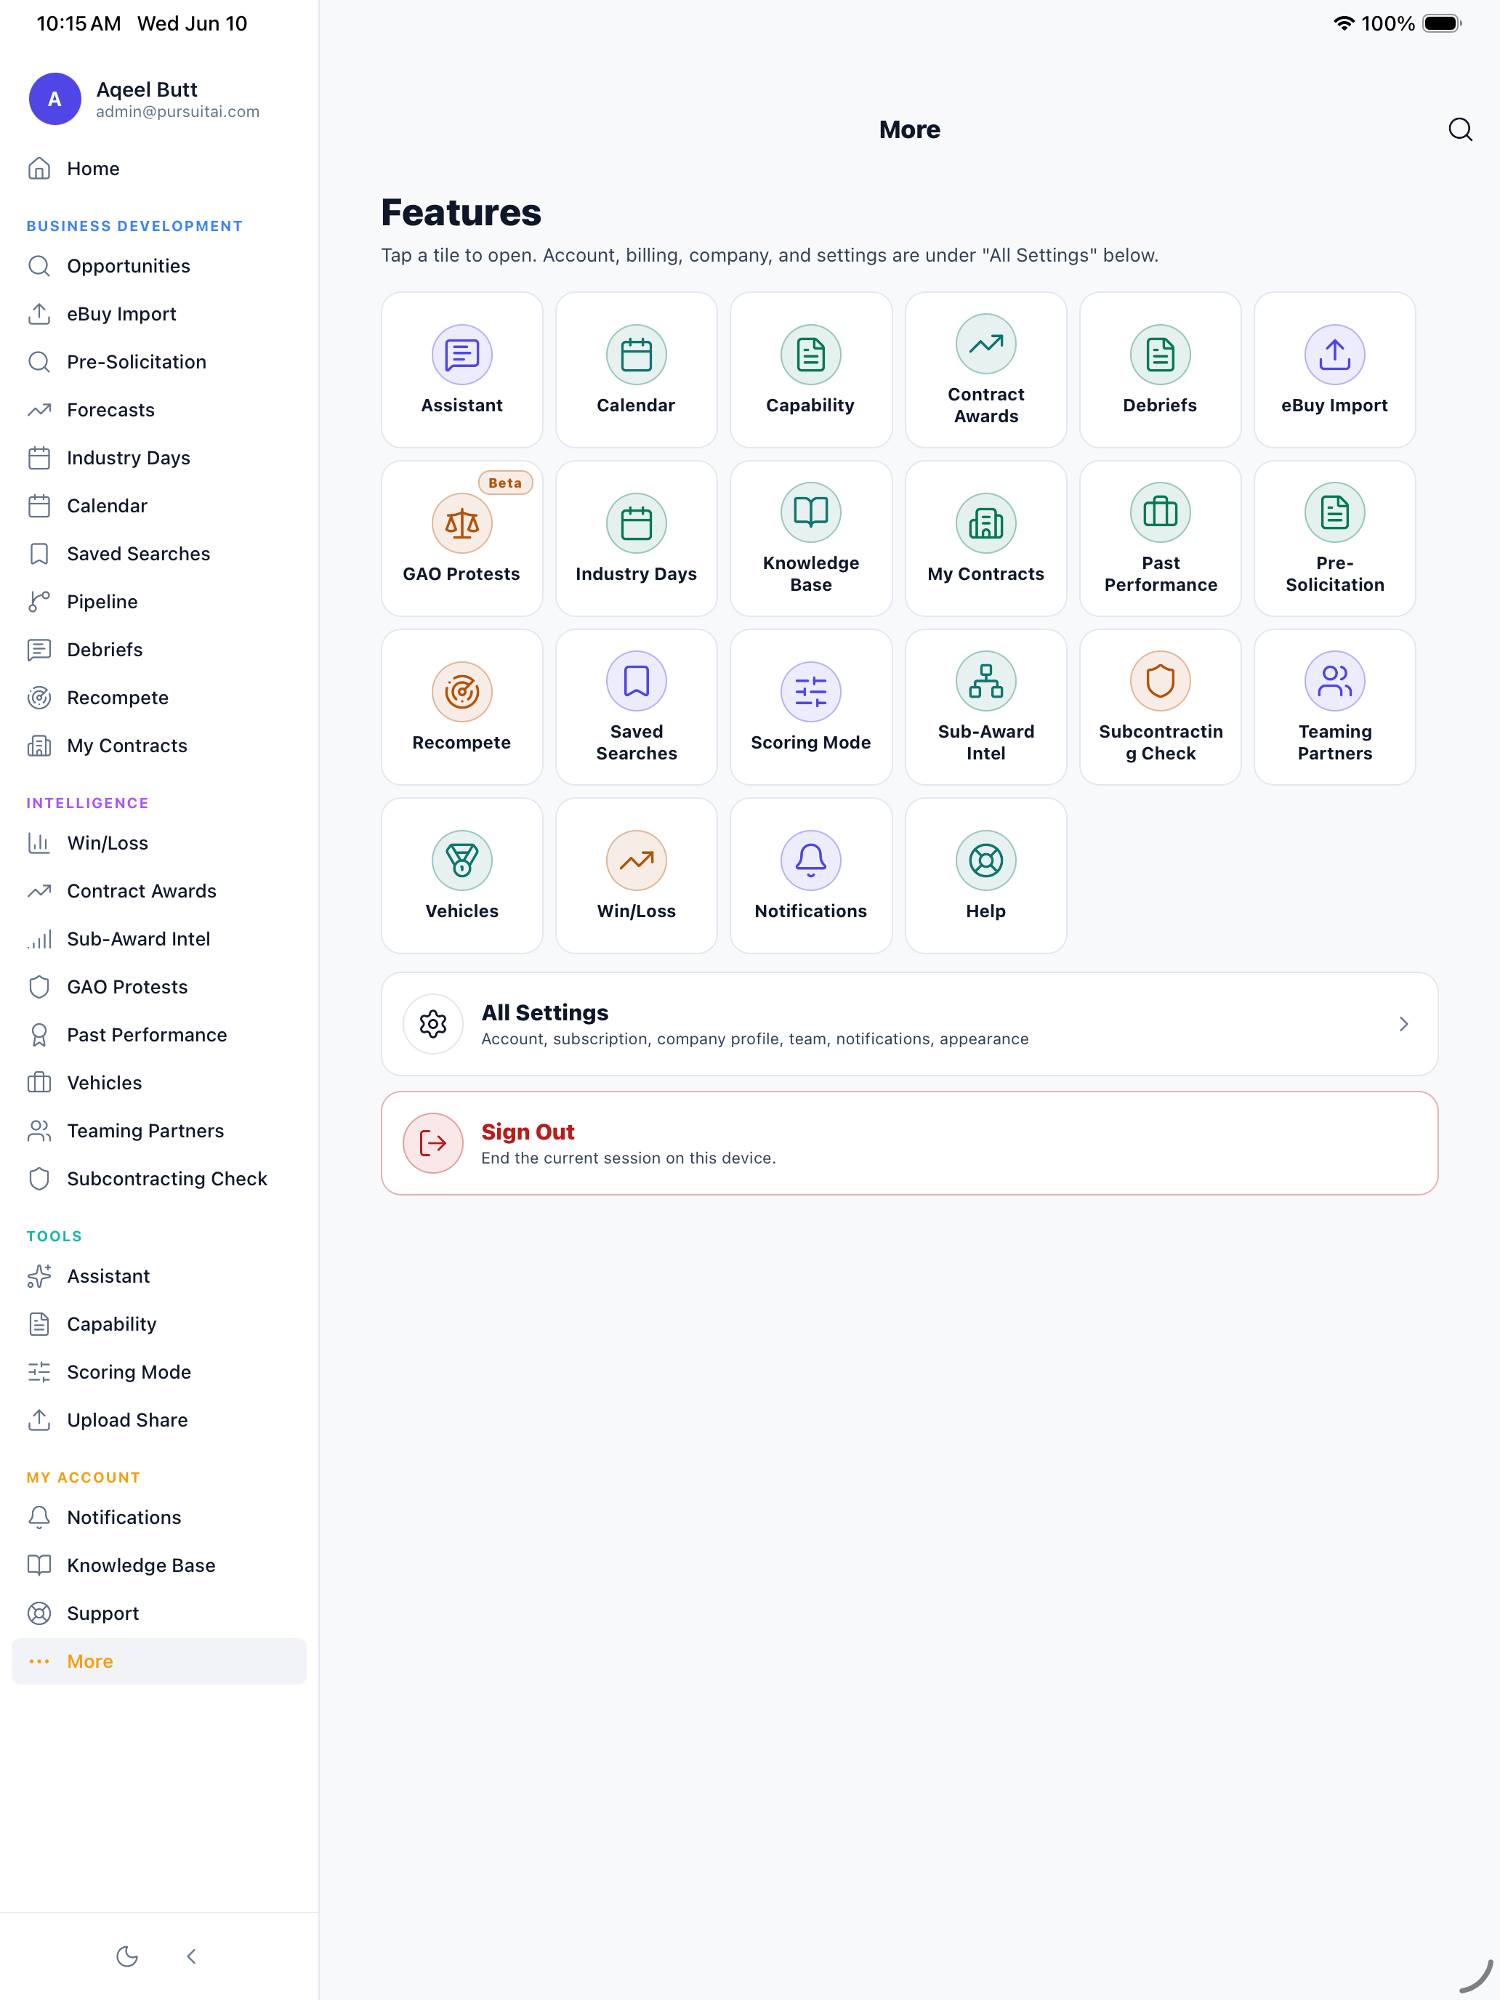
Task: Open the Past Performance tile
Action: click(1160, 539)
